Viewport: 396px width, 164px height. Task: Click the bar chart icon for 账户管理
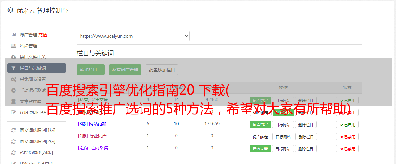pos(13,35)
